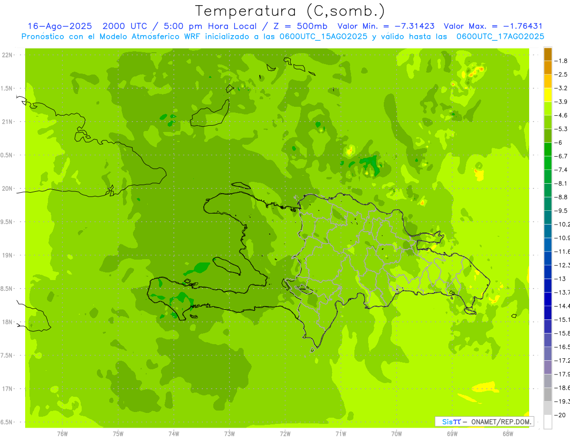Pick the gray swatch between -18.6 and -19.3

pyautogui.click(x=548, y=394)
